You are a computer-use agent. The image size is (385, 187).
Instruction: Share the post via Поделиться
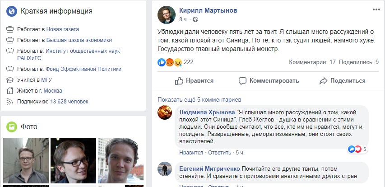click(342, 81)
